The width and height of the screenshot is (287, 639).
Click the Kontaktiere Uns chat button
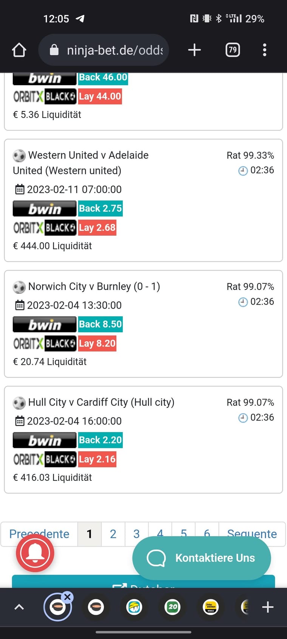[x=202, y=558]
